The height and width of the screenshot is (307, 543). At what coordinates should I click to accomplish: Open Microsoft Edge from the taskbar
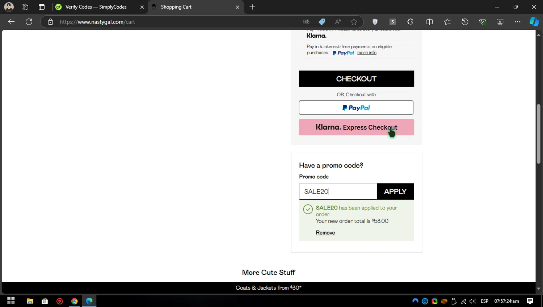(89, 301)
